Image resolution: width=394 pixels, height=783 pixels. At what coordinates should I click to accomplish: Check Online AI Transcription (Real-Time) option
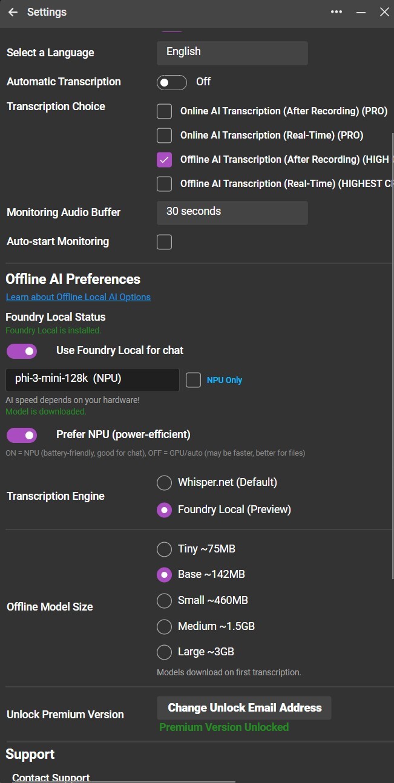pos(164,136)
